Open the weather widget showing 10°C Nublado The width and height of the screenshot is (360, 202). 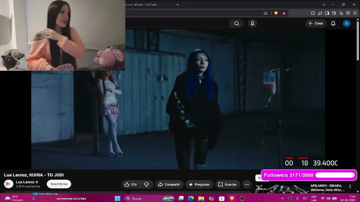(14, 198)
